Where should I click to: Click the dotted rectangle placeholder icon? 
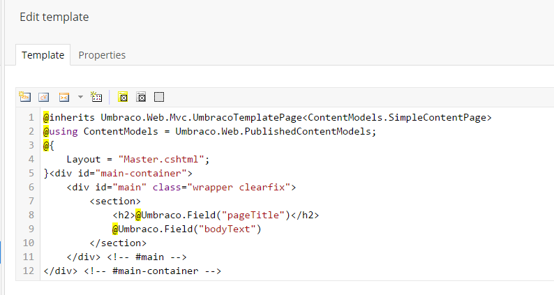(x=159, y=97)
